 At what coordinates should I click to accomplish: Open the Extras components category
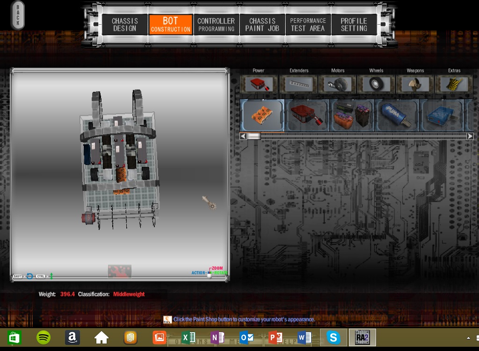[454, 84]
